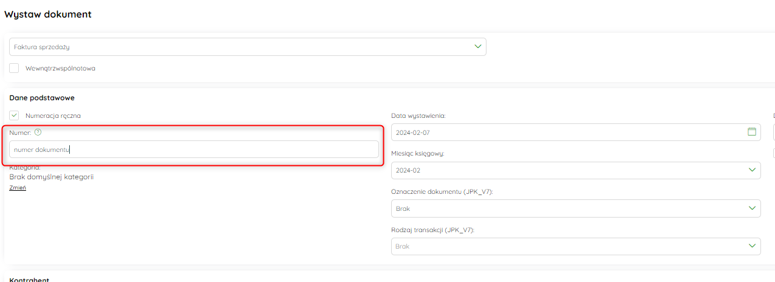Open the calendar icon in Data wystawienia
The width and height of the screenshot is (775, 282).
(x=751, y=132)
